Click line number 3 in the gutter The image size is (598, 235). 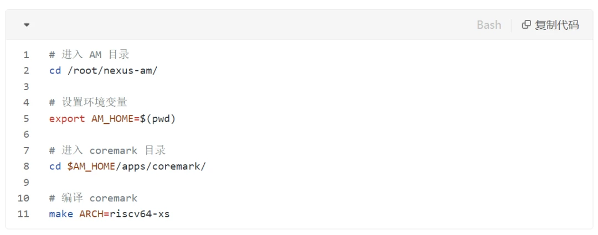pos(26,87)
